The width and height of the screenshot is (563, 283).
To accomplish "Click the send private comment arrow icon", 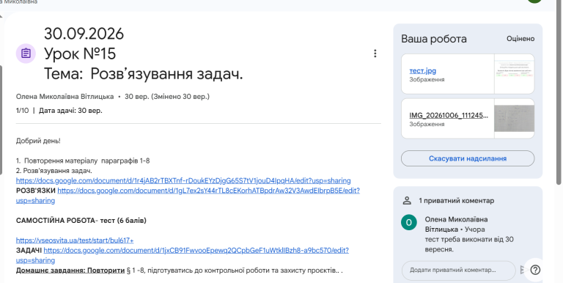I will (x=523, y=270).
